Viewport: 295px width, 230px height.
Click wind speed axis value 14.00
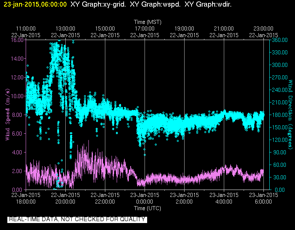tap(17, 59)
